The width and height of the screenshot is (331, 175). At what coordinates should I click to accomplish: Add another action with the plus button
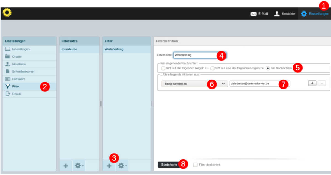click(x=312, y=84)
